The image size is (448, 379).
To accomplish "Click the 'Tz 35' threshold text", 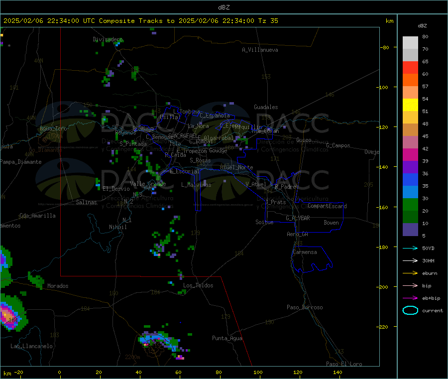I will [268, 21].
